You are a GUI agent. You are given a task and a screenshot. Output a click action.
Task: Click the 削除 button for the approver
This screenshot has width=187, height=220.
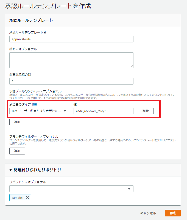click(x=146, y=111)
